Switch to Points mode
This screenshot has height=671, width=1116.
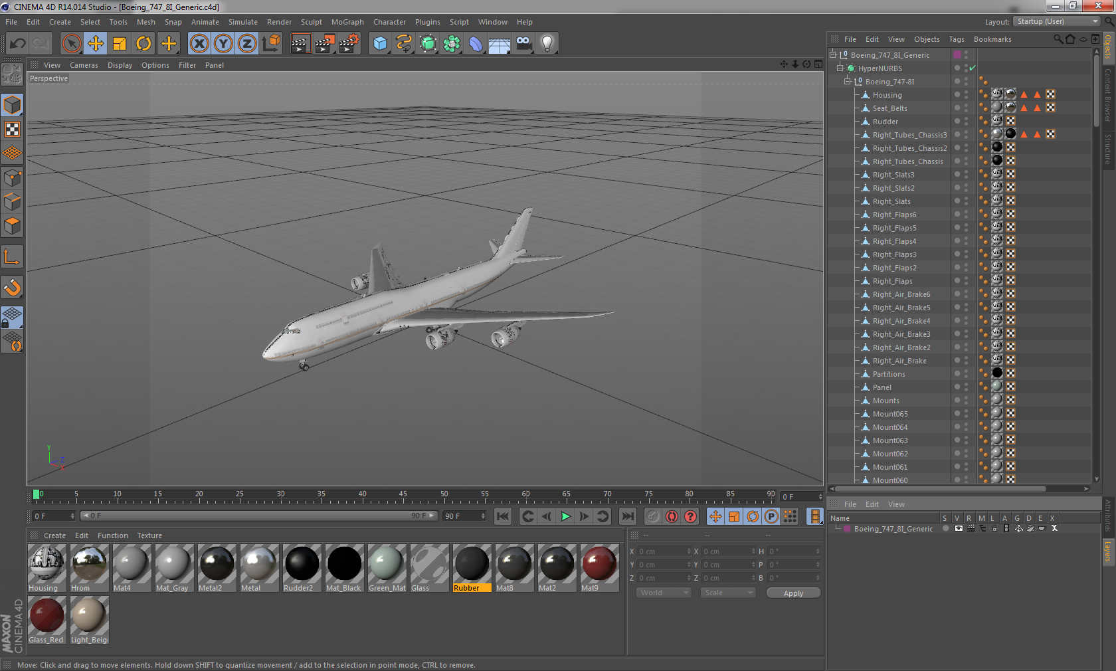(x=13, y=178)
